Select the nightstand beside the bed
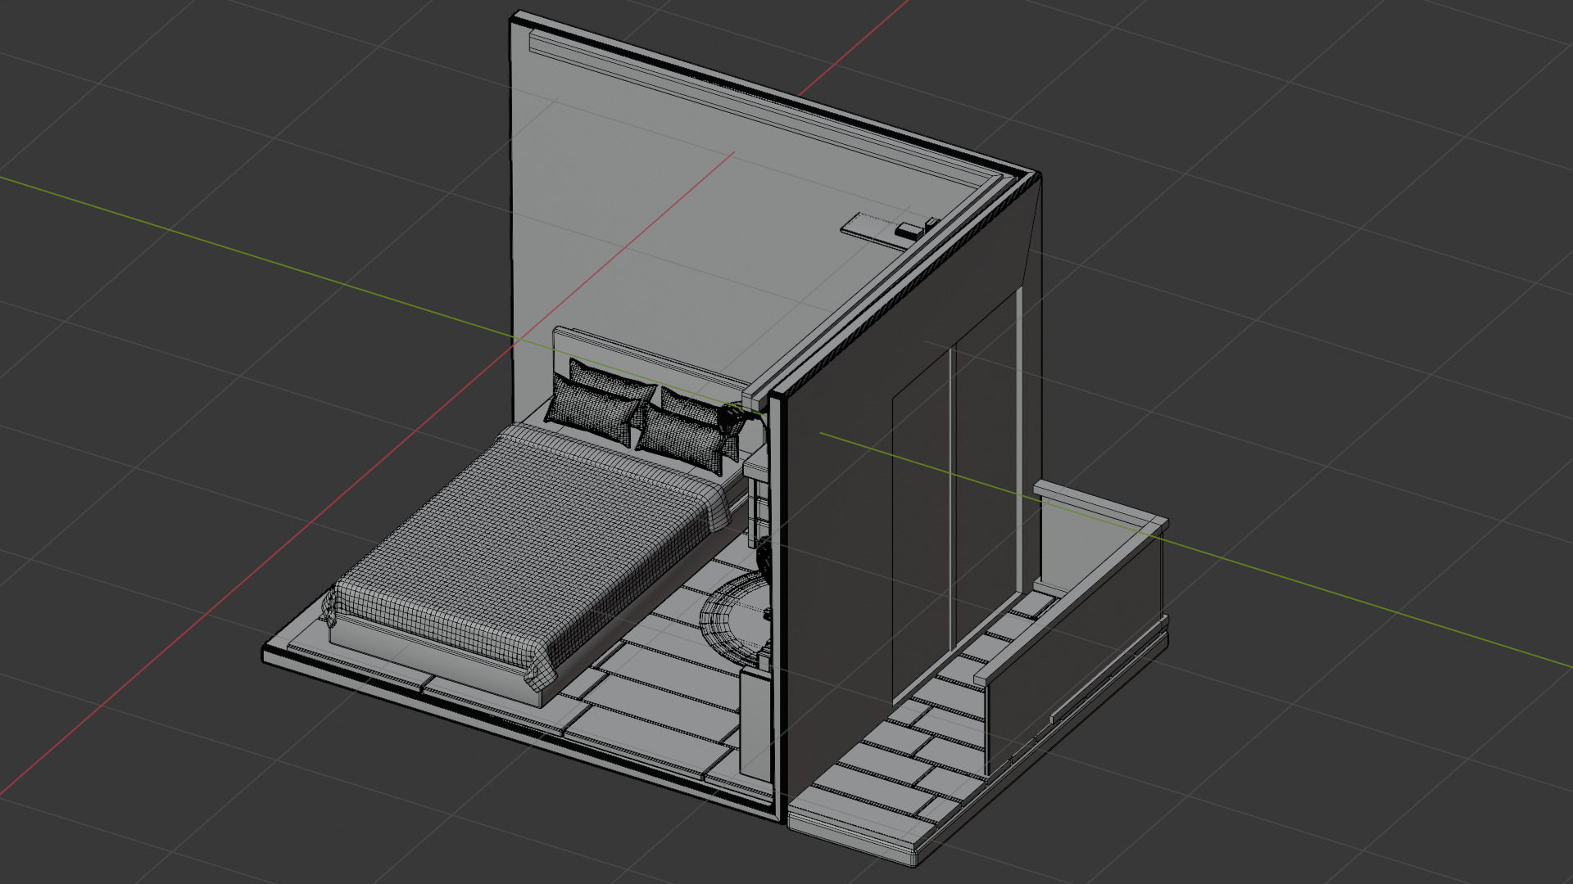Screen dimensions: 1573x884 coord(759,501)
